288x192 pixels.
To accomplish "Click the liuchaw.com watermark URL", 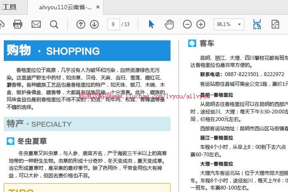I will pos(144,96).
